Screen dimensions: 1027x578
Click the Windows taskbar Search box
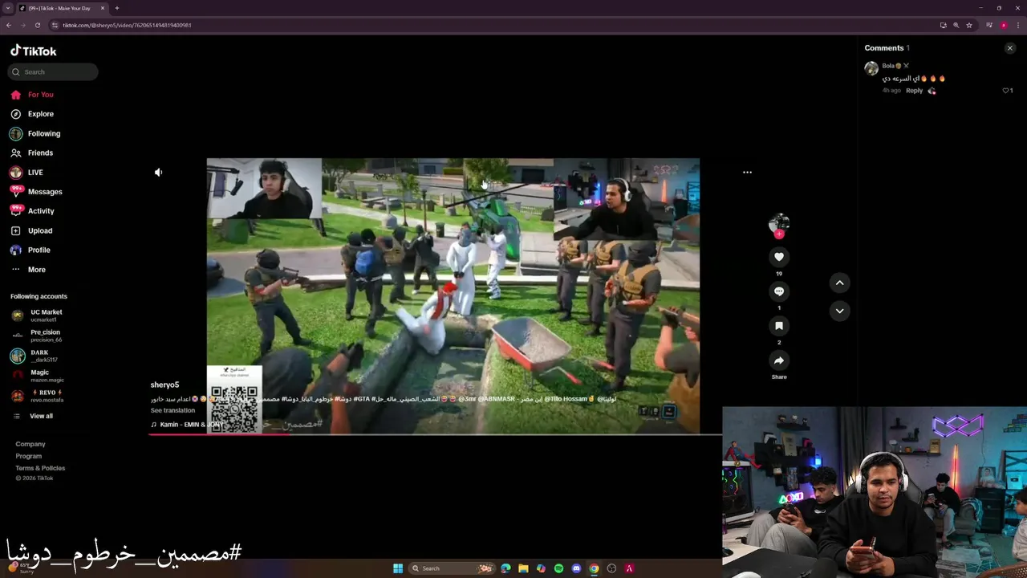coord(452,568)
